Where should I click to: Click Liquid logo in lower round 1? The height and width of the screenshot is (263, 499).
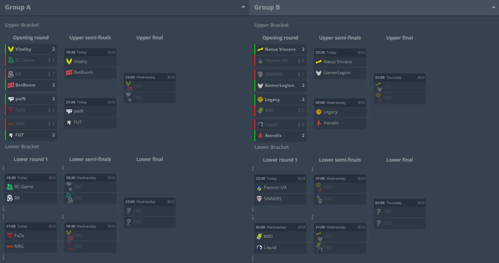click(259, 247)
